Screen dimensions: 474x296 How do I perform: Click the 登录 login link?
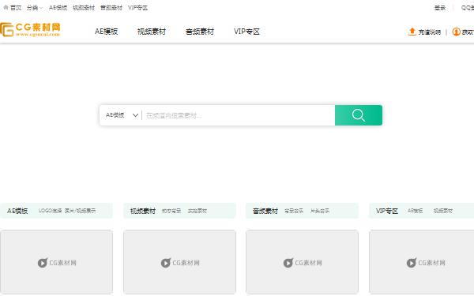pos(440,8)
